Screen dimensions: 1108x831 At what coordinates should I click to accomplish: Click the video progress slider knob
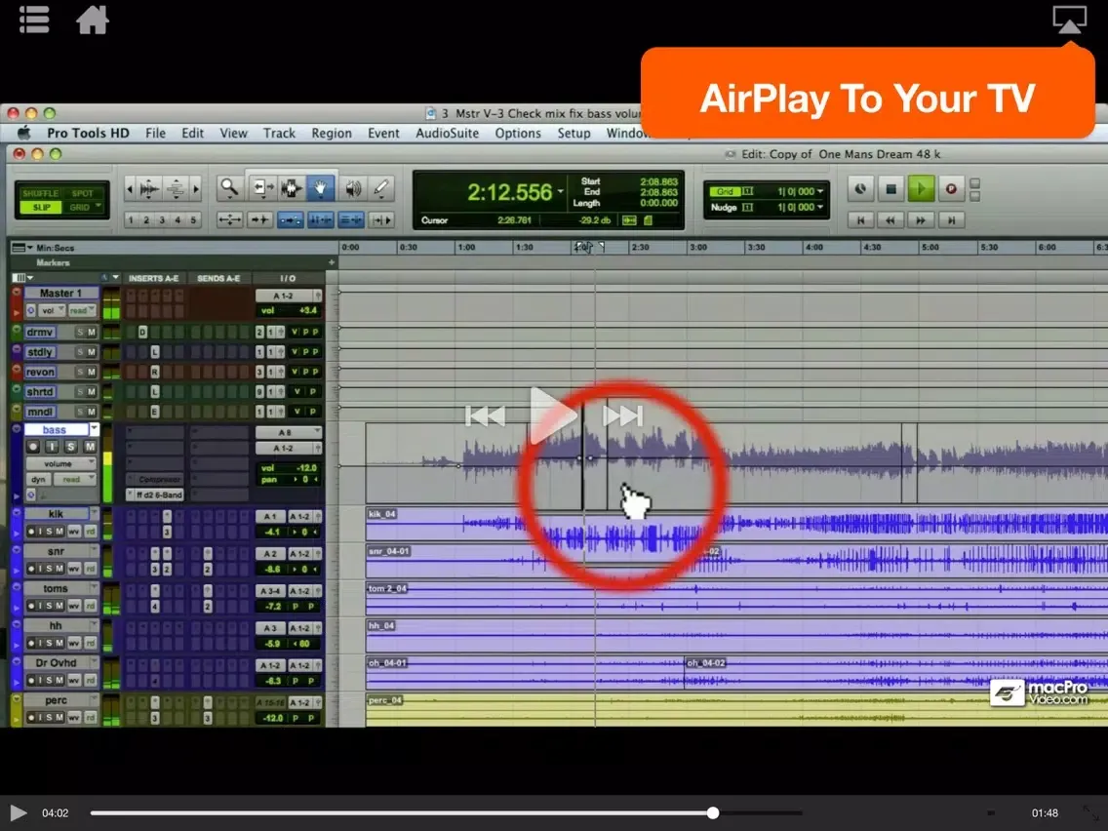713,812
